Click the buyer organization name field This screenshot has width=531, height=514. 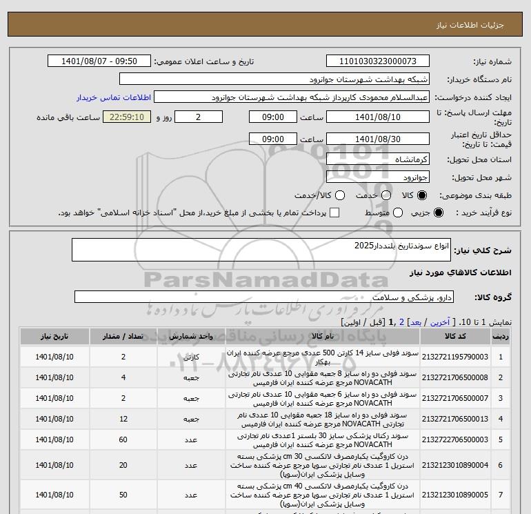pyautogui.click(x=274, y=79)
